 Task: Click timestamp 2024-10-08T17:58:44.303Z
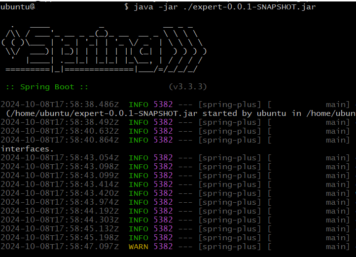click(x=60, y=220)
